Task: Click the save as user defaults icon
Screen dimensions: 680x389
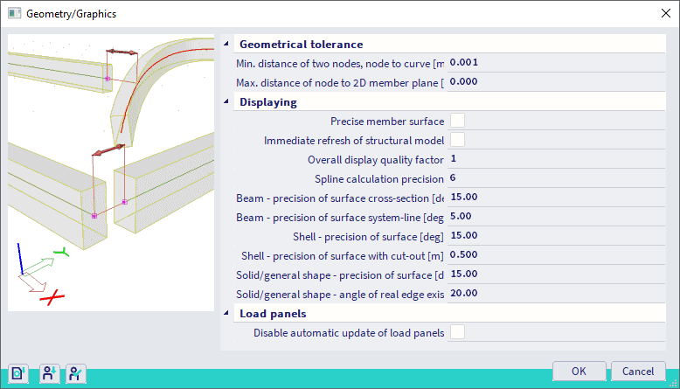Action: point(76,373)
